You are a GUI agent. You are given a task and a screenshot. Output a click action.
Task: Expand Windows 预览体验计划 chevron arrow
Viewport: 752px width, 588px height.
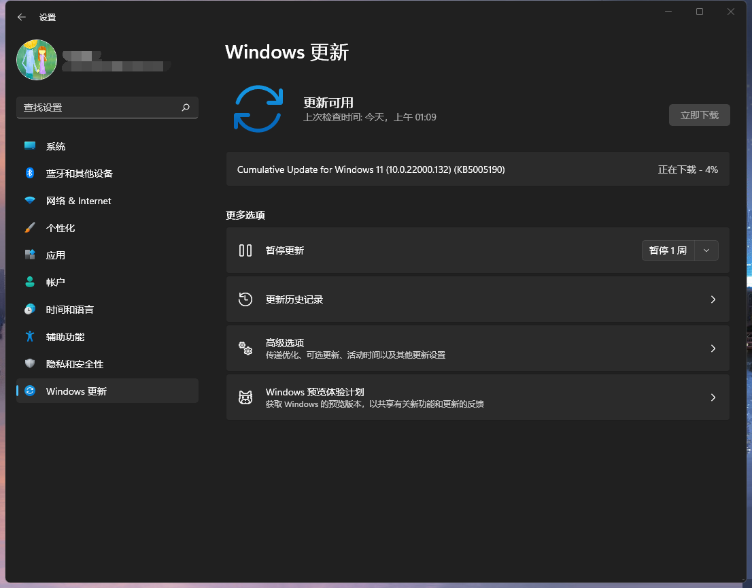tap(713, 397)
